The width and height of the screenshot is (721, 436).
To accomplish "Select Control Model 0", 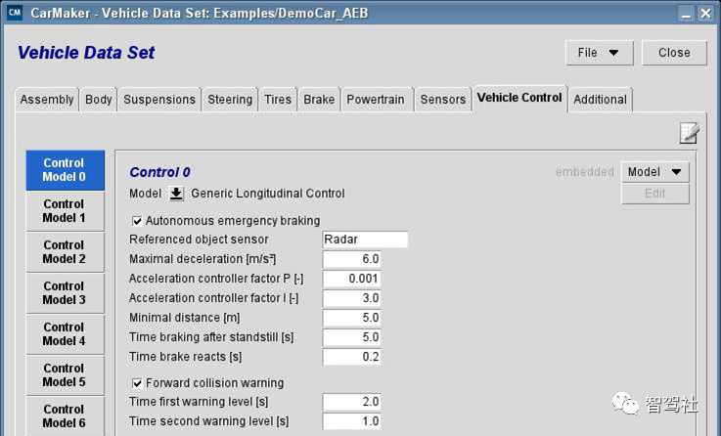I will (65, 170).
